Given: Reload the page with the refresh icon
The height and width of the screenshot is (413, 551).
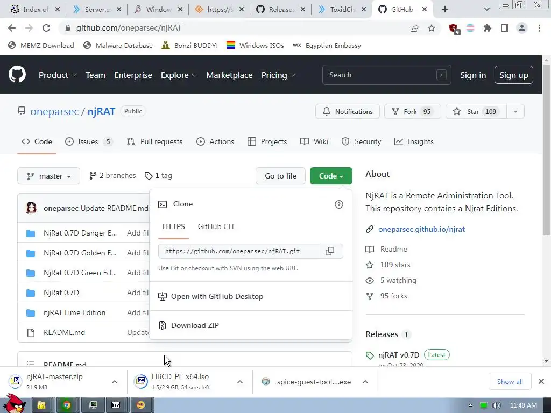Looking at the screenshot, I should pos(46,28).
